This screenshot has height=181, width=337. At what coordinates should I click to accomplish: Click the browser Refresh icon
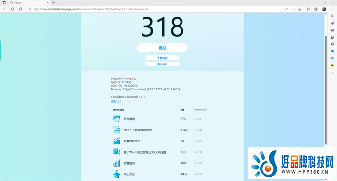13,9
